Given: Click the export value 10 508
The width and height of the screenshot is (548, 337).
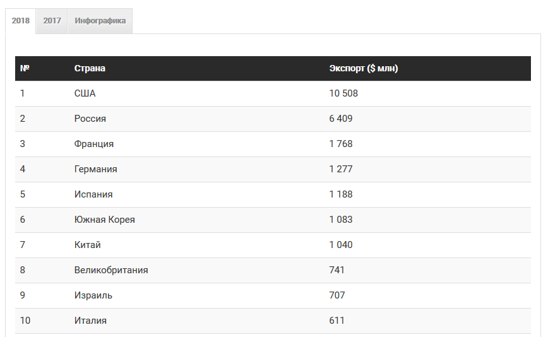Looking at the screenshot, I should (343, 93).
